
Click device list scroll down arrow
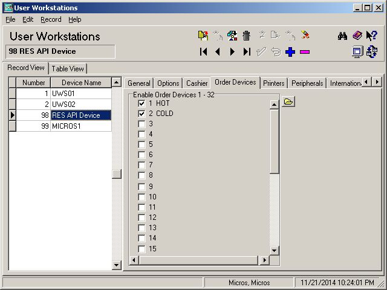coord(117,265)
